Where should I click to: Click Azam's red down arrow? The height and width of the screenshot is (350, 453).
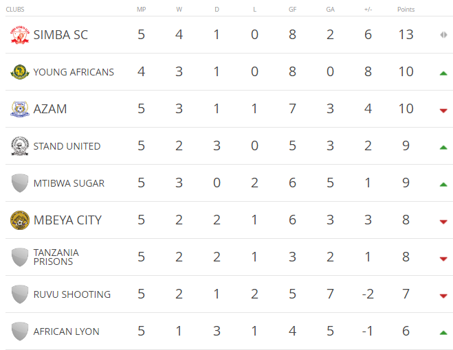click(443, 110)
